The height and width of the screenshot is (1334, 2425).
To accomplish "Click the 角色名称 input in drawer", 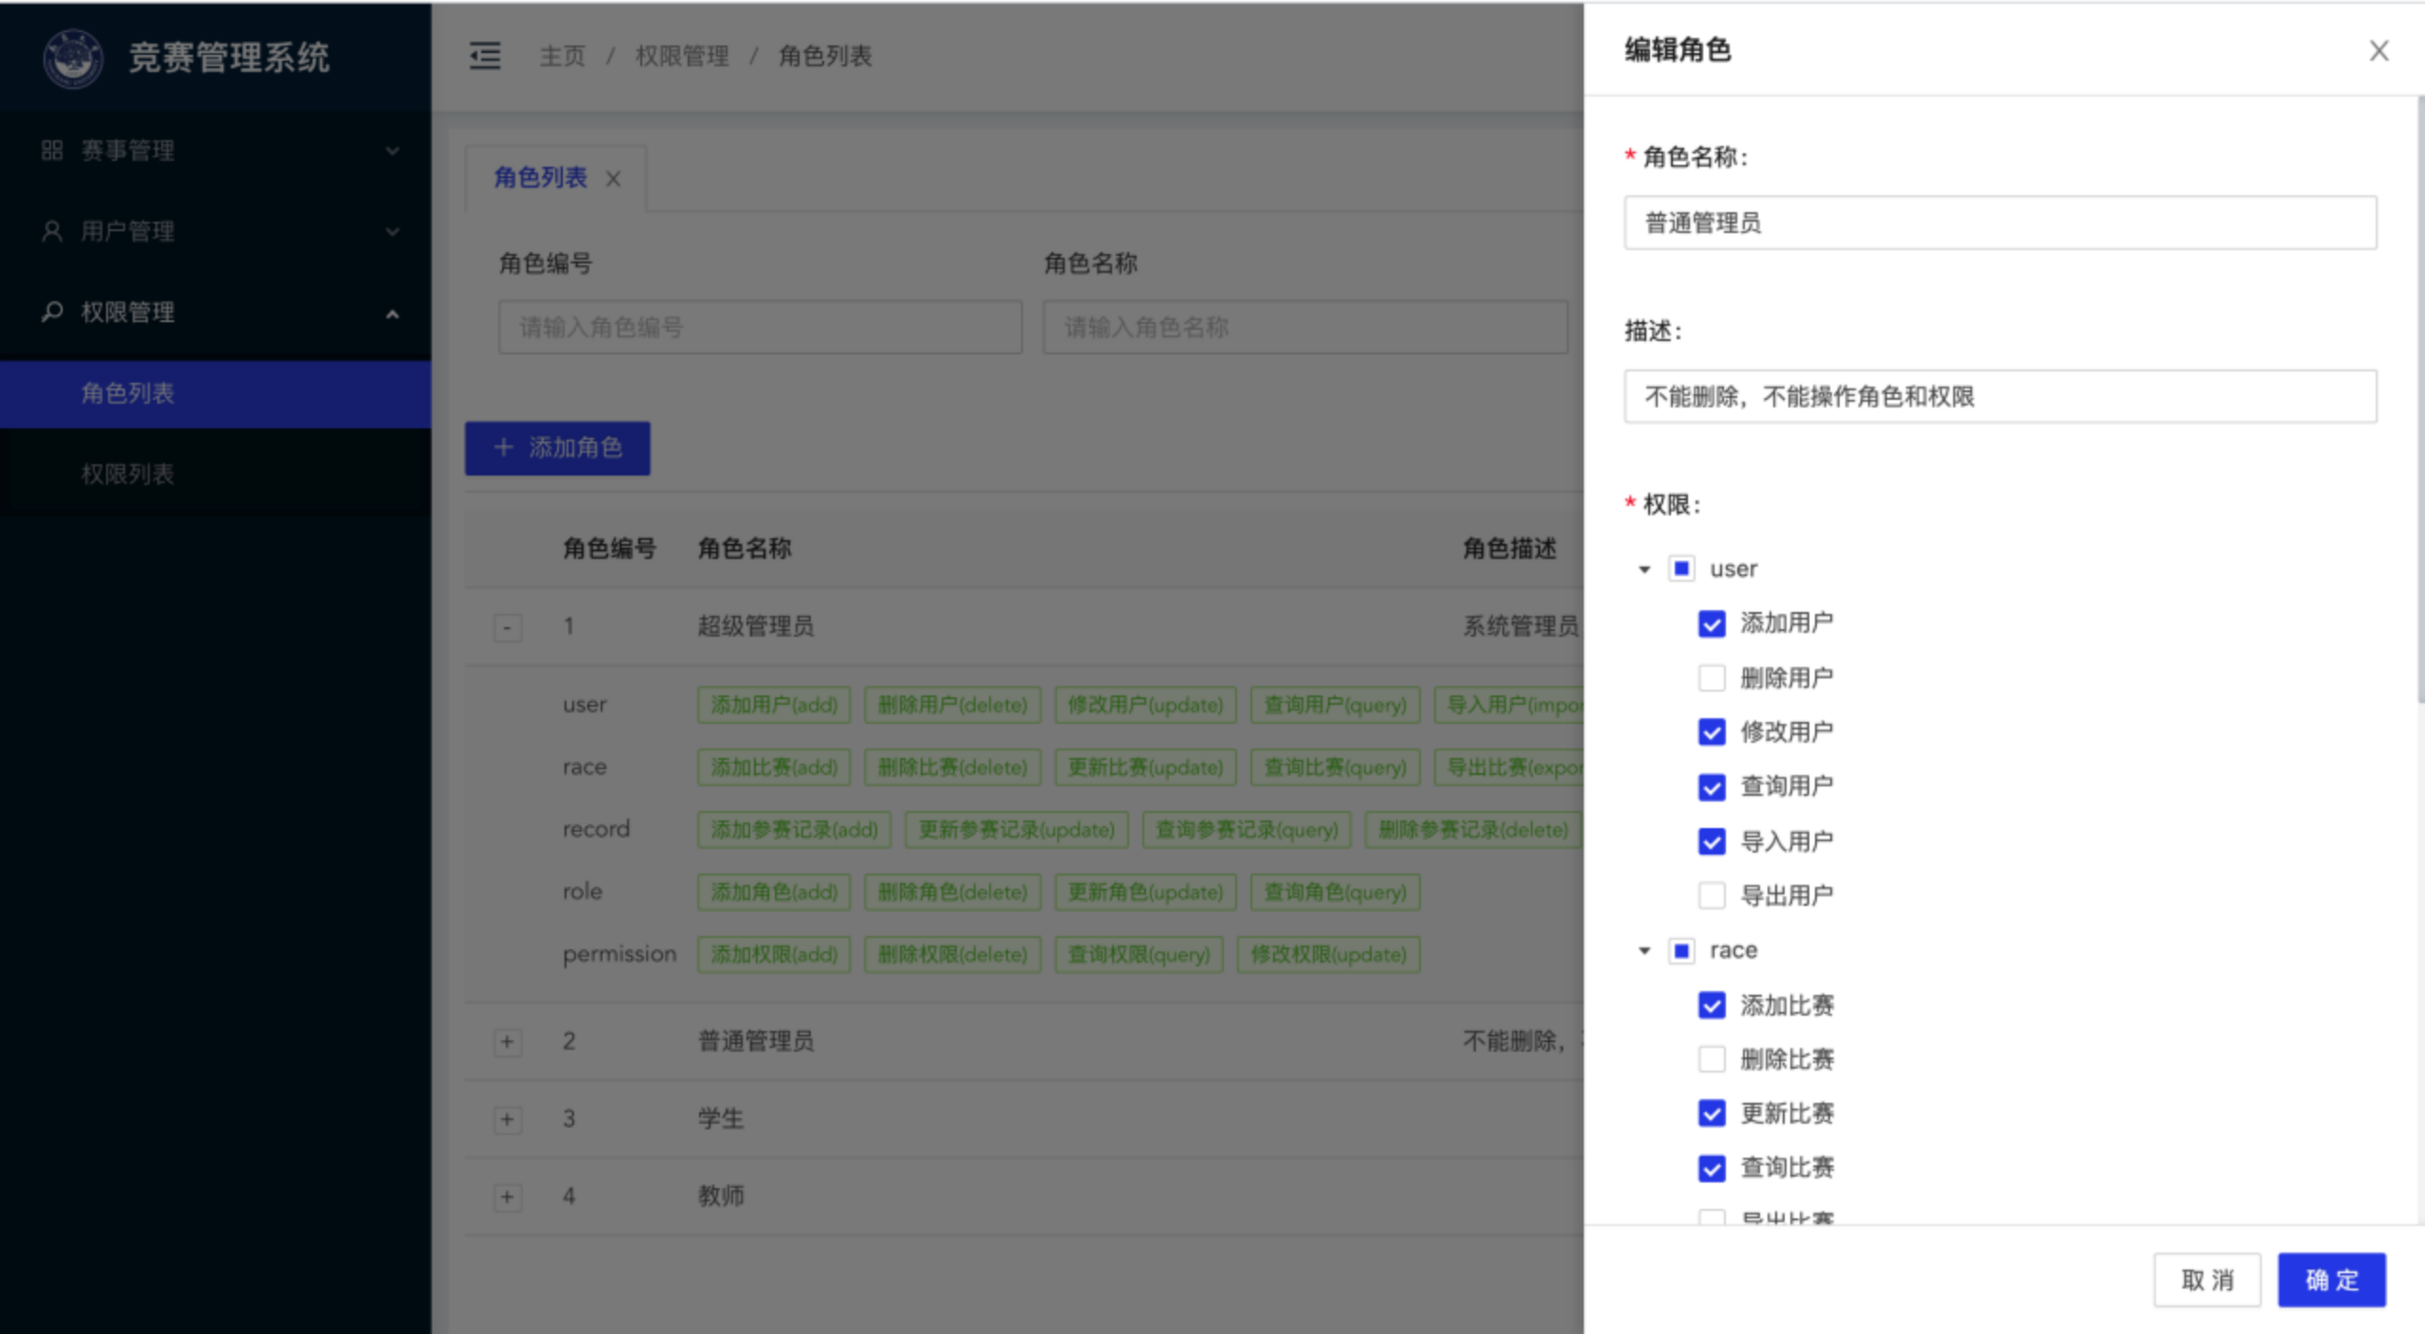I will point(2000,224).
